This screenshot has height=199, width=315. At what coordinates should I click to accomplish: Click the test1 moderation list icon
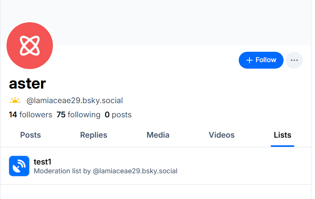[19, 166]
